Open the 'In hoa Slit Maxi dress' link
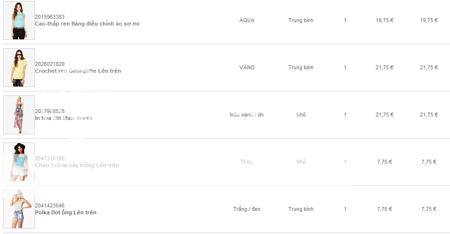The height and width of the screenshot is (234, 450). 64,118
